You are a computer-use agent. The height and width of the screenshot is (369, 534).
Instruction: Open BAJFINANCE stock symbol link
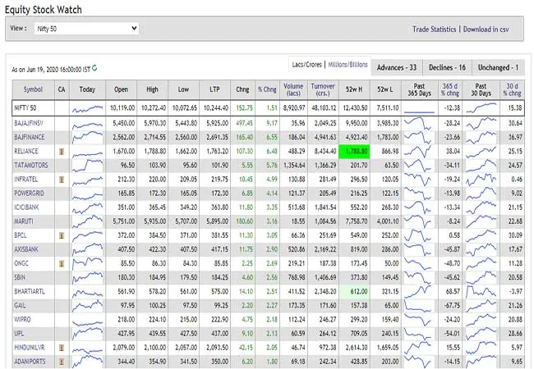(30, 137)
